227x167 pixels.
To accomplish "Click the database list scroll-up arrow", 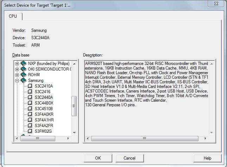I will 74,64.
